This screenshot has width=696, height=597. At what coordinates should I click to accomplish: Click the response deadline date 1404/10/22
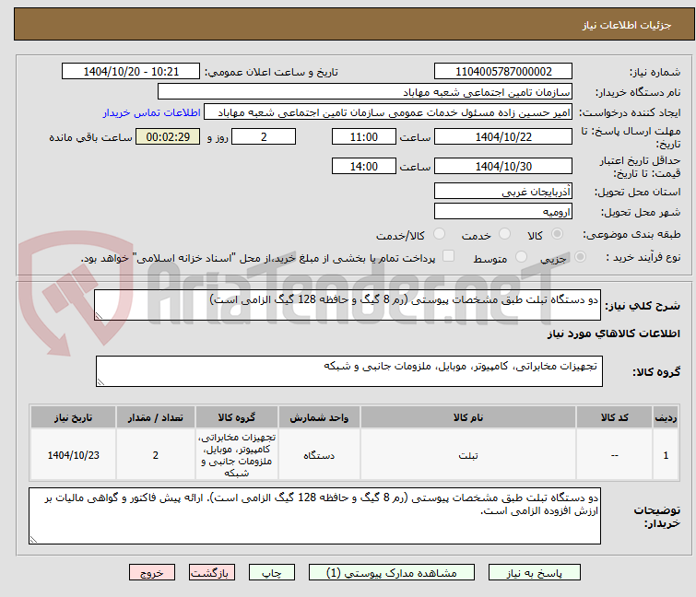coord(503,136)
